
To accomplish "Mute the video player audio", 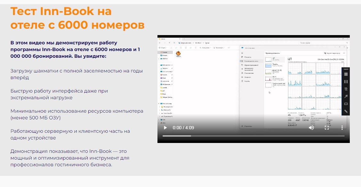I will (311, 127).
